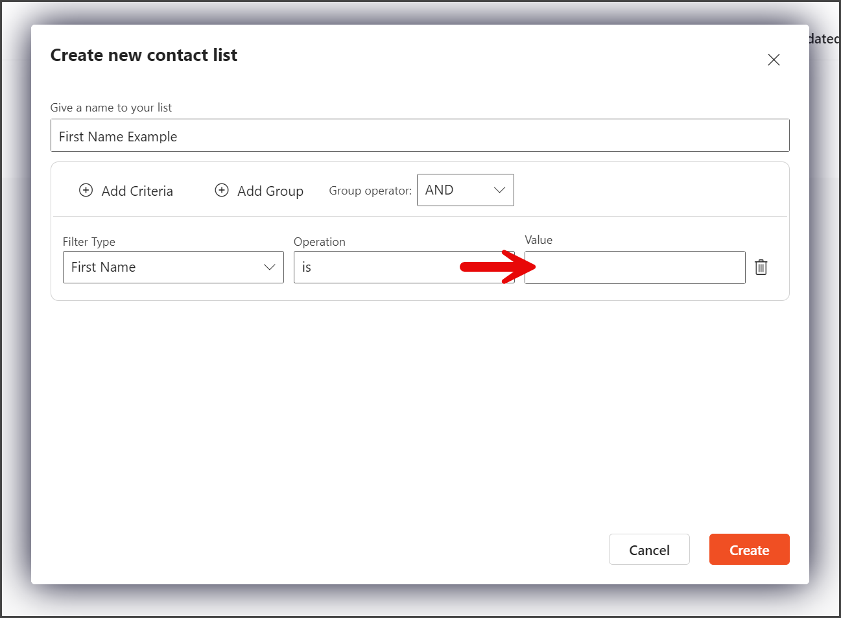841x618 pixels.
Task: Click the Group operator label text
Action: coord(370,191)
